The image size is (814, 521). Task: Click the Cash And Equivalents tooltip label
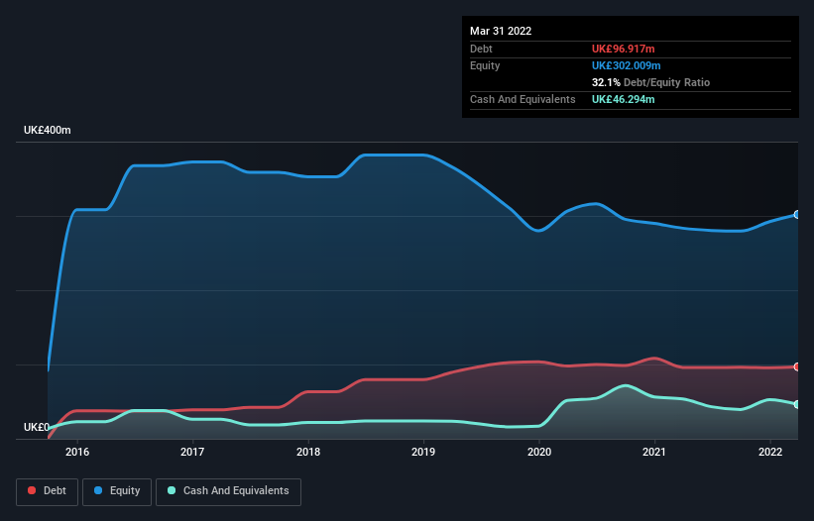523,99
